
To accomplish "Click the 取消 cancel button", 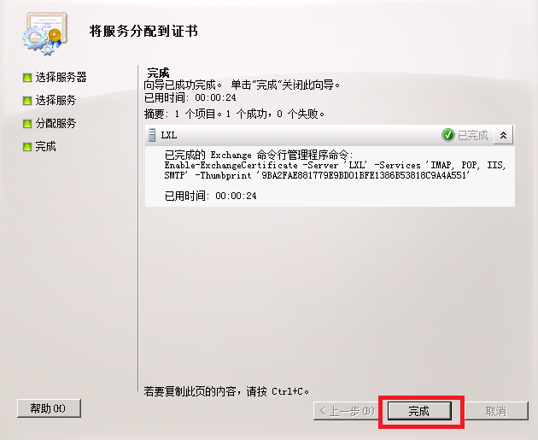I will coord(496,411).
